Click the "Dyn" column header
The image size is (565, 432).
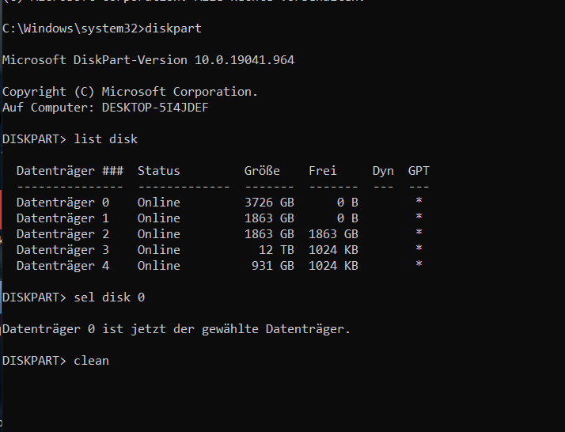click(x=383, y=171)
